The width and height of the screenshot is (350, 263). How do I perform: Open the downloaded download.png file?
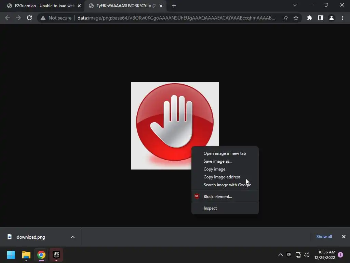tap(31, 237)
